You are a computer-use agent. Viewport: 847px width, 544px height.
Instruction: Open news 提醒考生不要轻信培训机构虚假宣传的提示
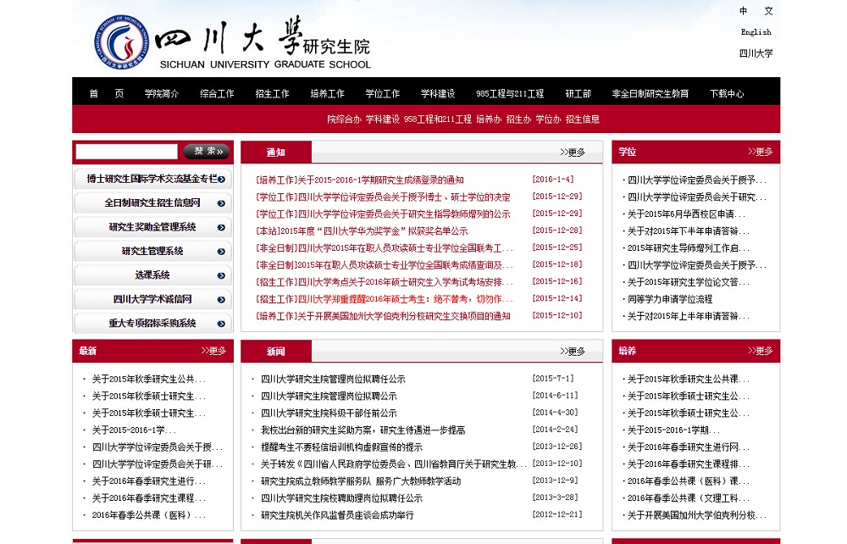coord(341,447)
